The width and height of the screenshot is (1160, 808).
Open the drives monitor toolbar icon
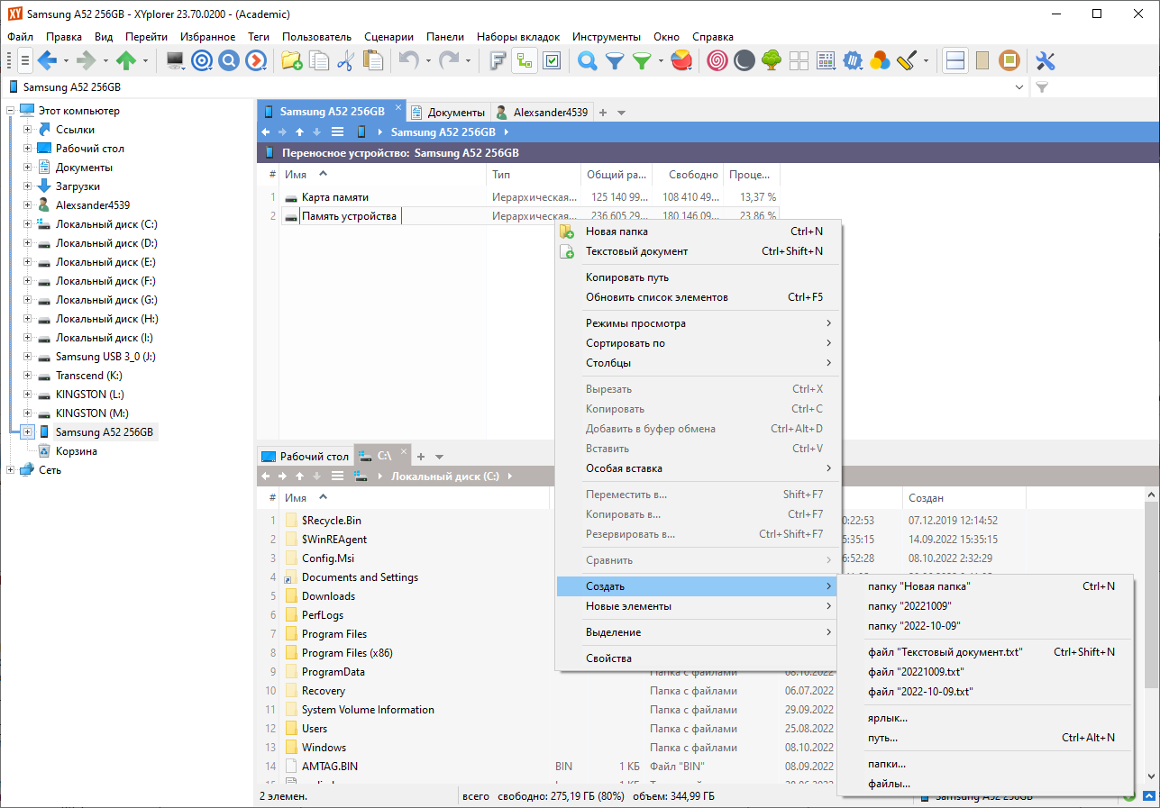(x=176, y=60)
